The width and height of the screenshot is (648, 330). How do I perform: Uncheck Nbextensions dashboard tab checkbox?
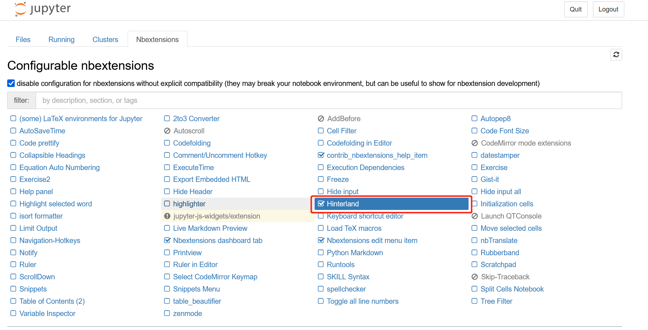pos(167,240)
